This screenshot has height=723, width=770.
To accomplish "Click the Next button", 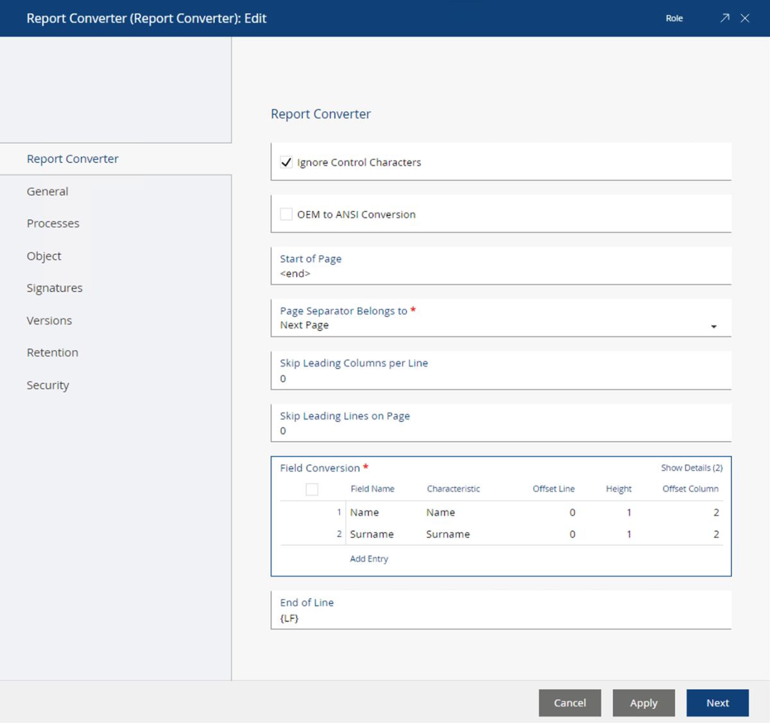I will (717, 702).
